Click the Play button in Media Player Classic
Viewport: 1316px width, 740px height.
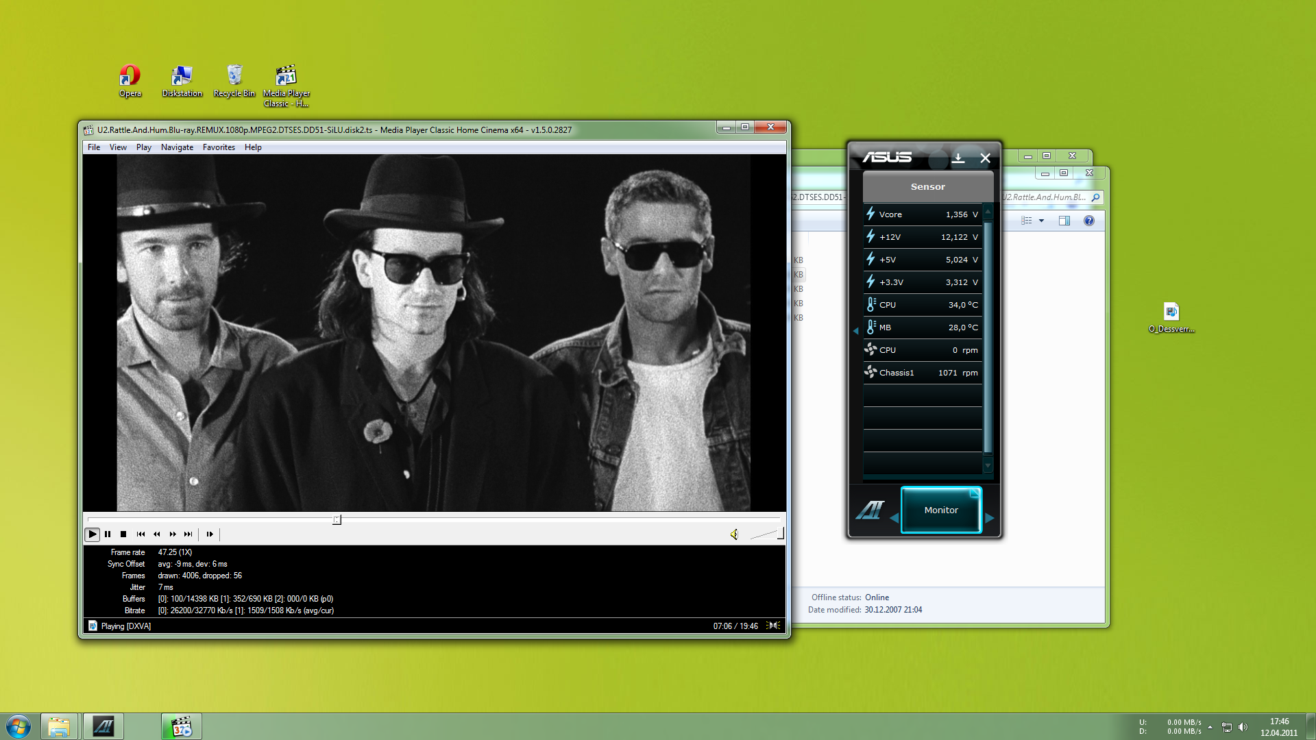93,534
